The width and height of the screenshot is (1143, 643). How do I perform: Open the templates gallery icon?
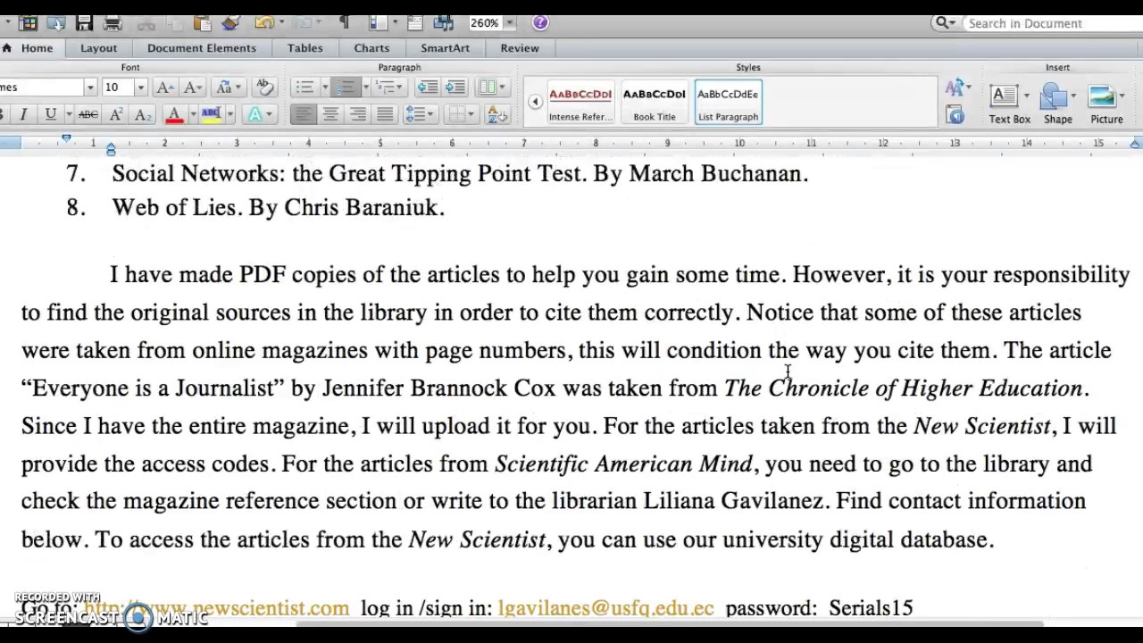(28, 23)
